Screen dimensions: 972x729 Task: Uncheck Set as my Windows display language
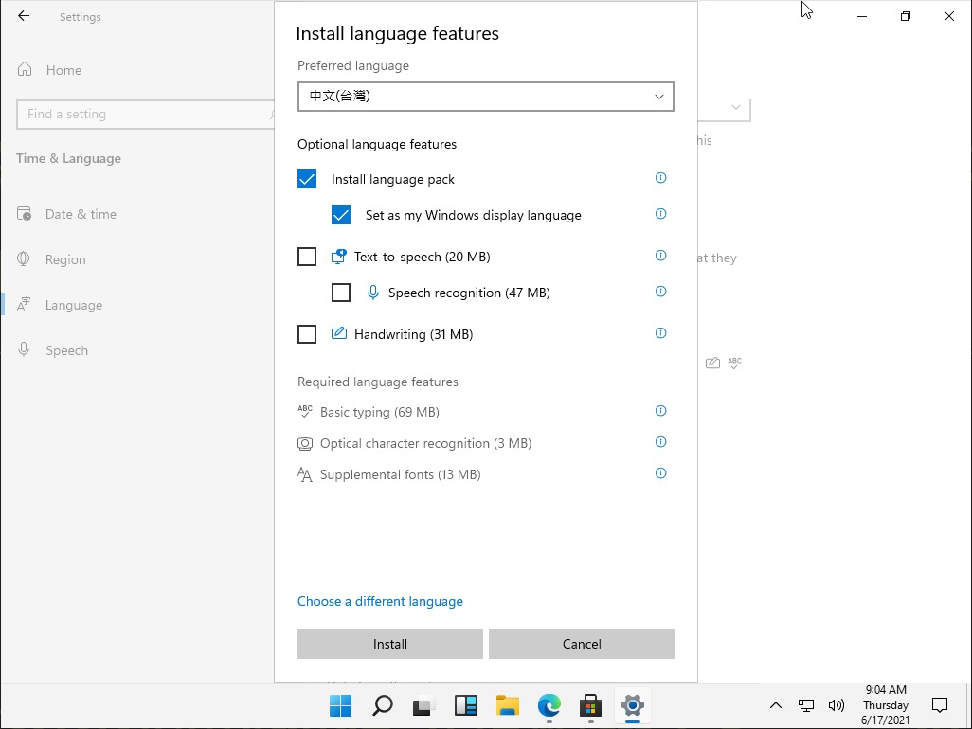point(341,215)
